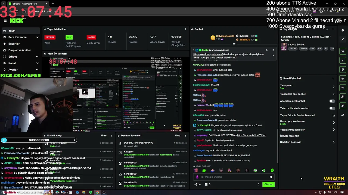Screen dimensions: 348x195
Task: Toggle the chat bubble widget icon in right sidebar
Action: (x=343, y=79)
